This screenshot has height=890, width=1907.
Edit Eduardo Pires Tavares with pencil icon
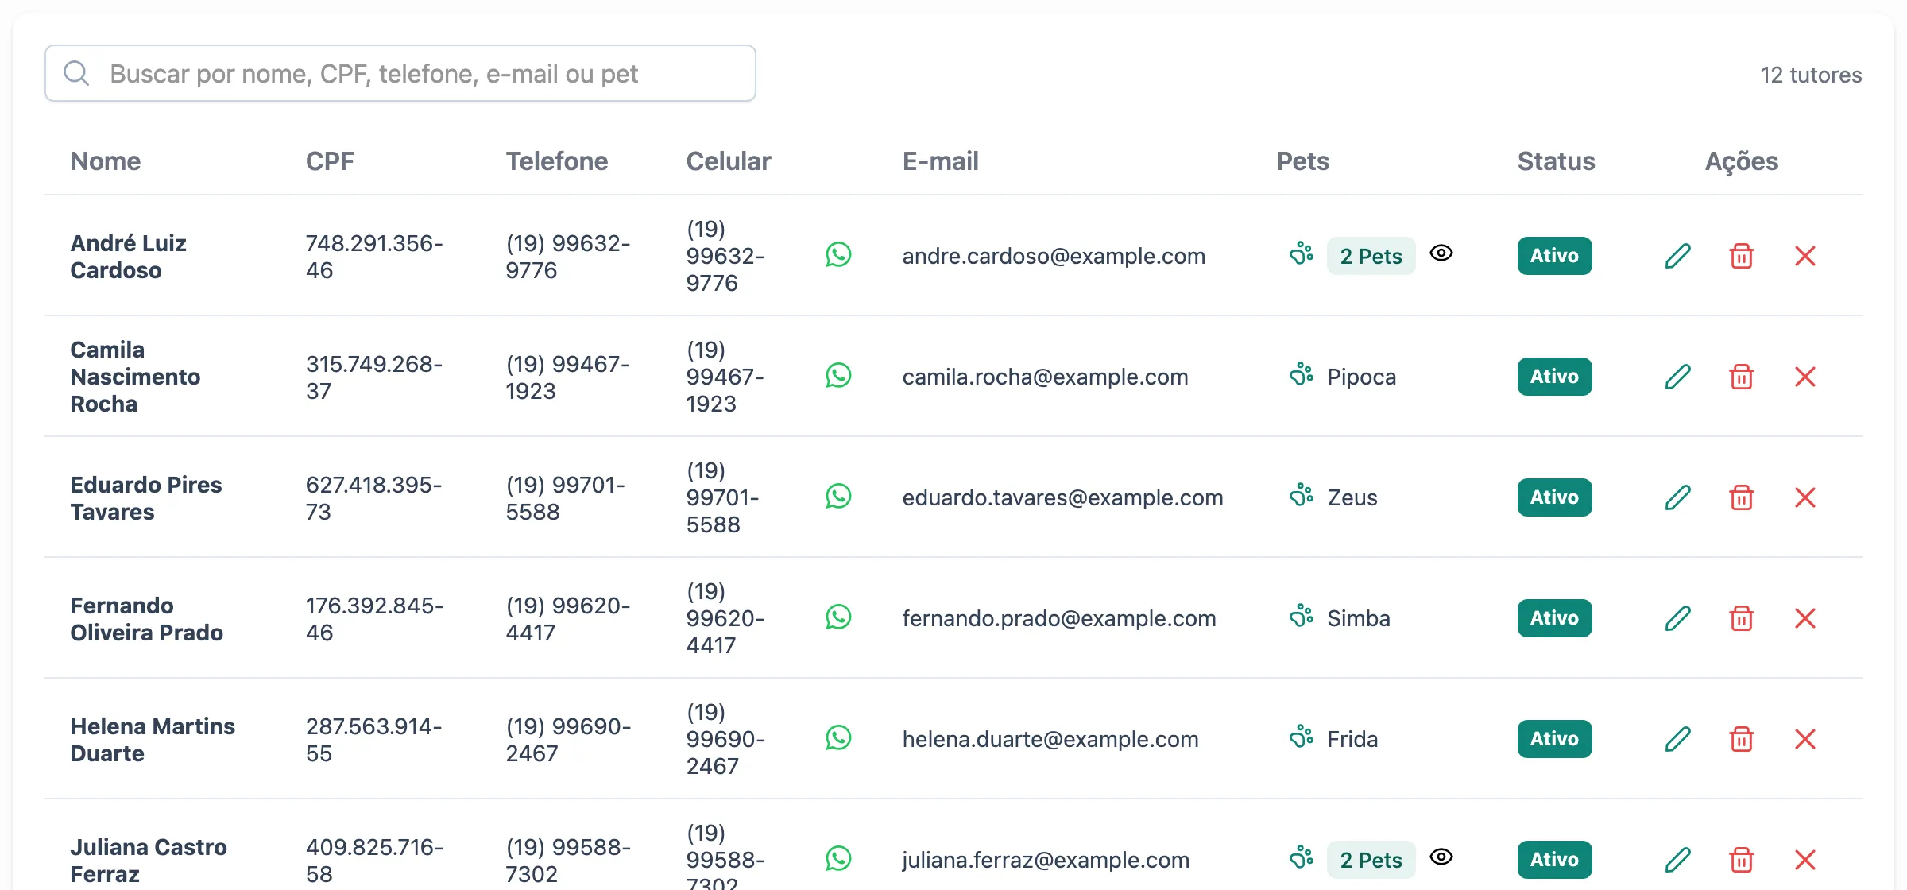pos(1677,497)
